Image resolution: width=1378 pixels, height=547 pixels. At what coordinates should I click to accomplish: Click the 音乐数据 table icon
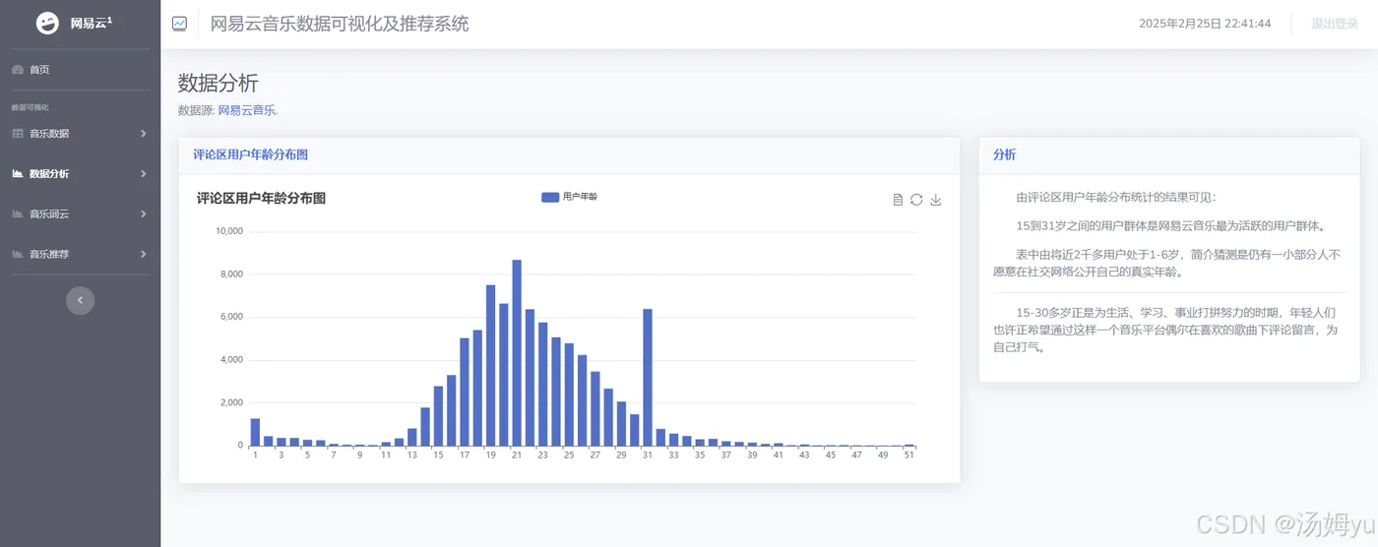click(18, 133)
